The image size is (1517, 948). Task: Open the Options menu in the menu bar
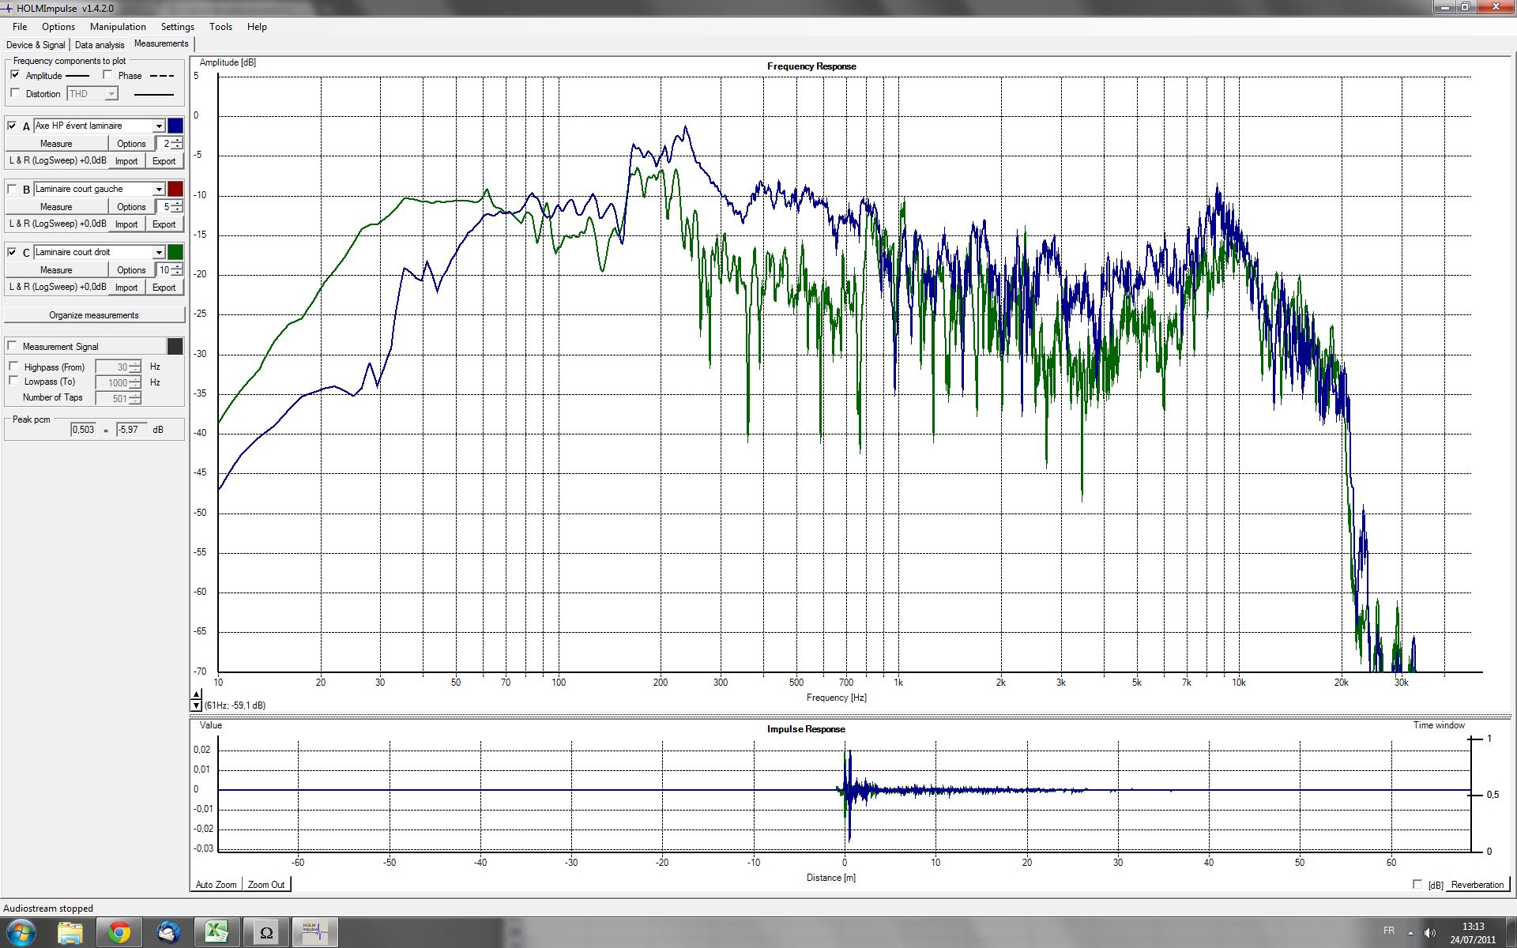(58, 26)
